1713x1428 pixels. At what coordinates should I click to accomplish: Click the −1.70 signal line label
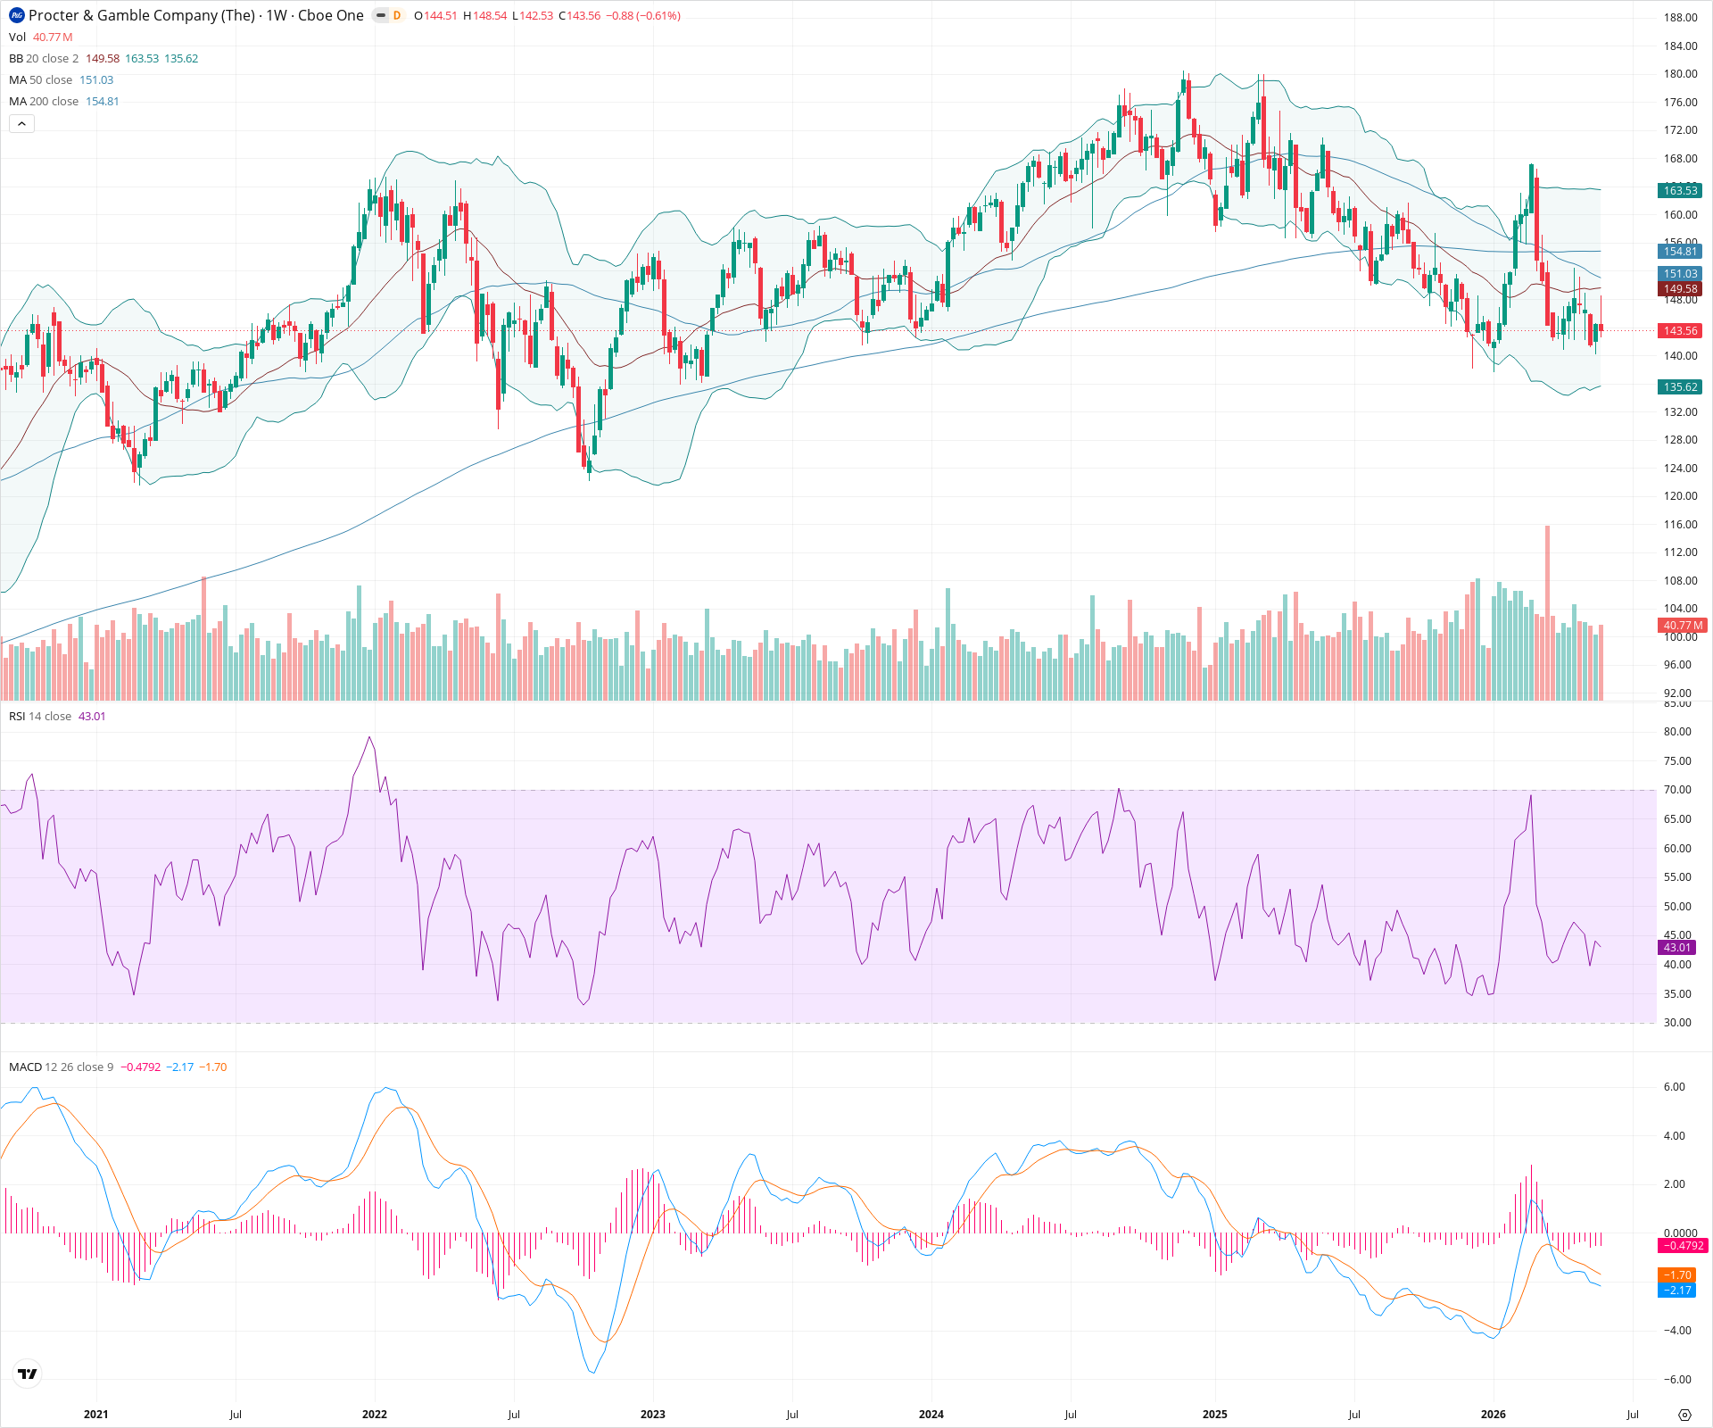pyautogui.click(x=1677, y=1274)
